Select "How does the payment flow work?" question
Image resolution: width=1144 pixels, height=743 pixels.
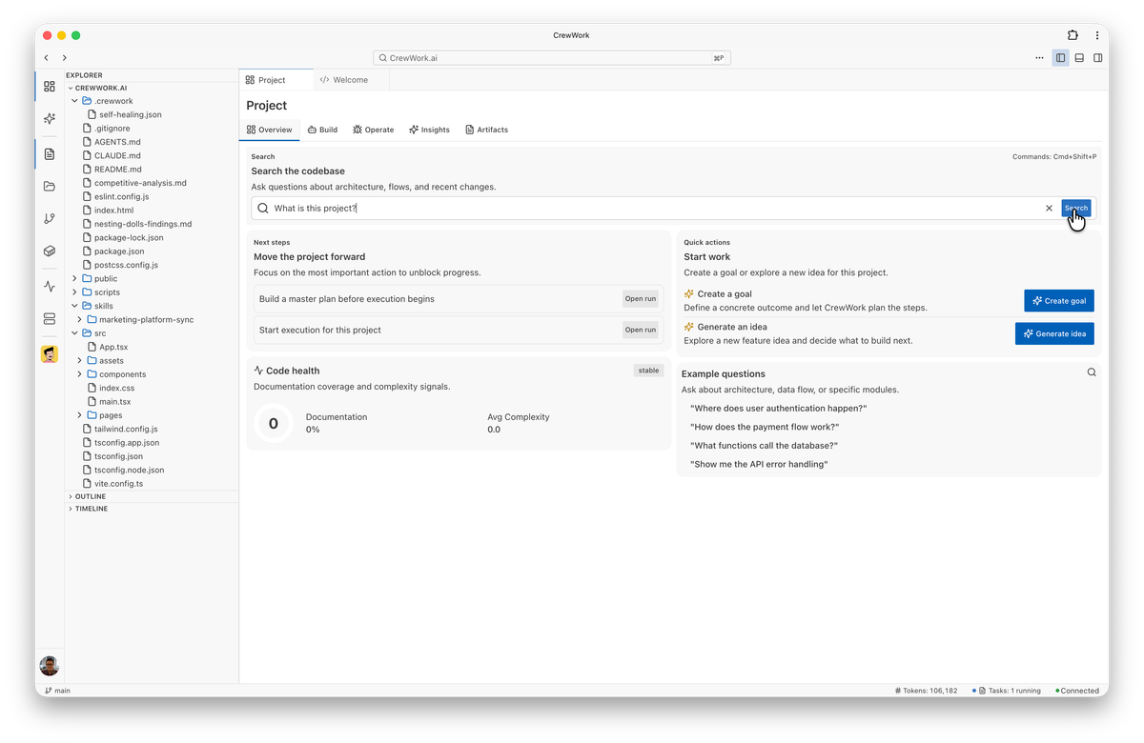(x=765, y=427)
